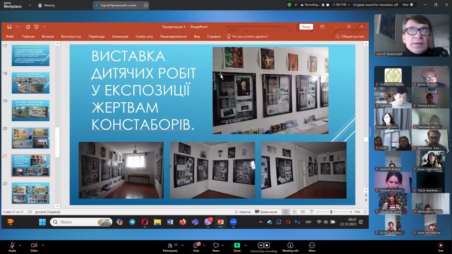Click the React heart icon

(216, 245)
